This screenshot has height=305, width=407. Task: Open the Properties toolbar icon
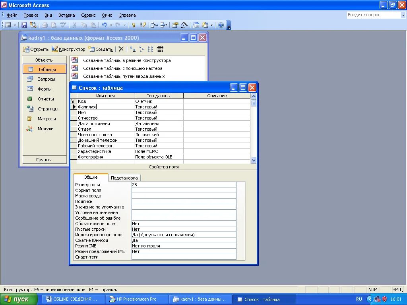tap(175, 25)
